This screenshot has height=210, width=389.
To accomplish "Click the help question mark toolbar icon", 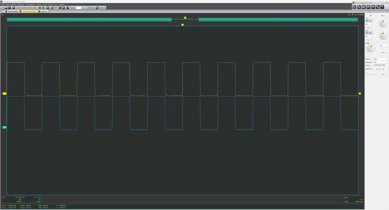I will click(x=9, y=8).
